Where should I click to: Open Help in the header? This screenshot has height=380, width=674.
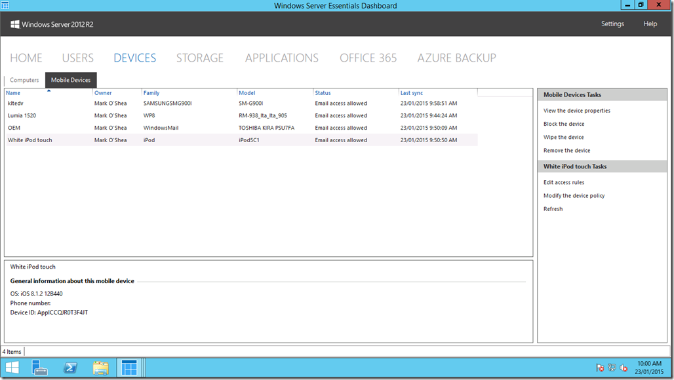click(x=650, y=24)
